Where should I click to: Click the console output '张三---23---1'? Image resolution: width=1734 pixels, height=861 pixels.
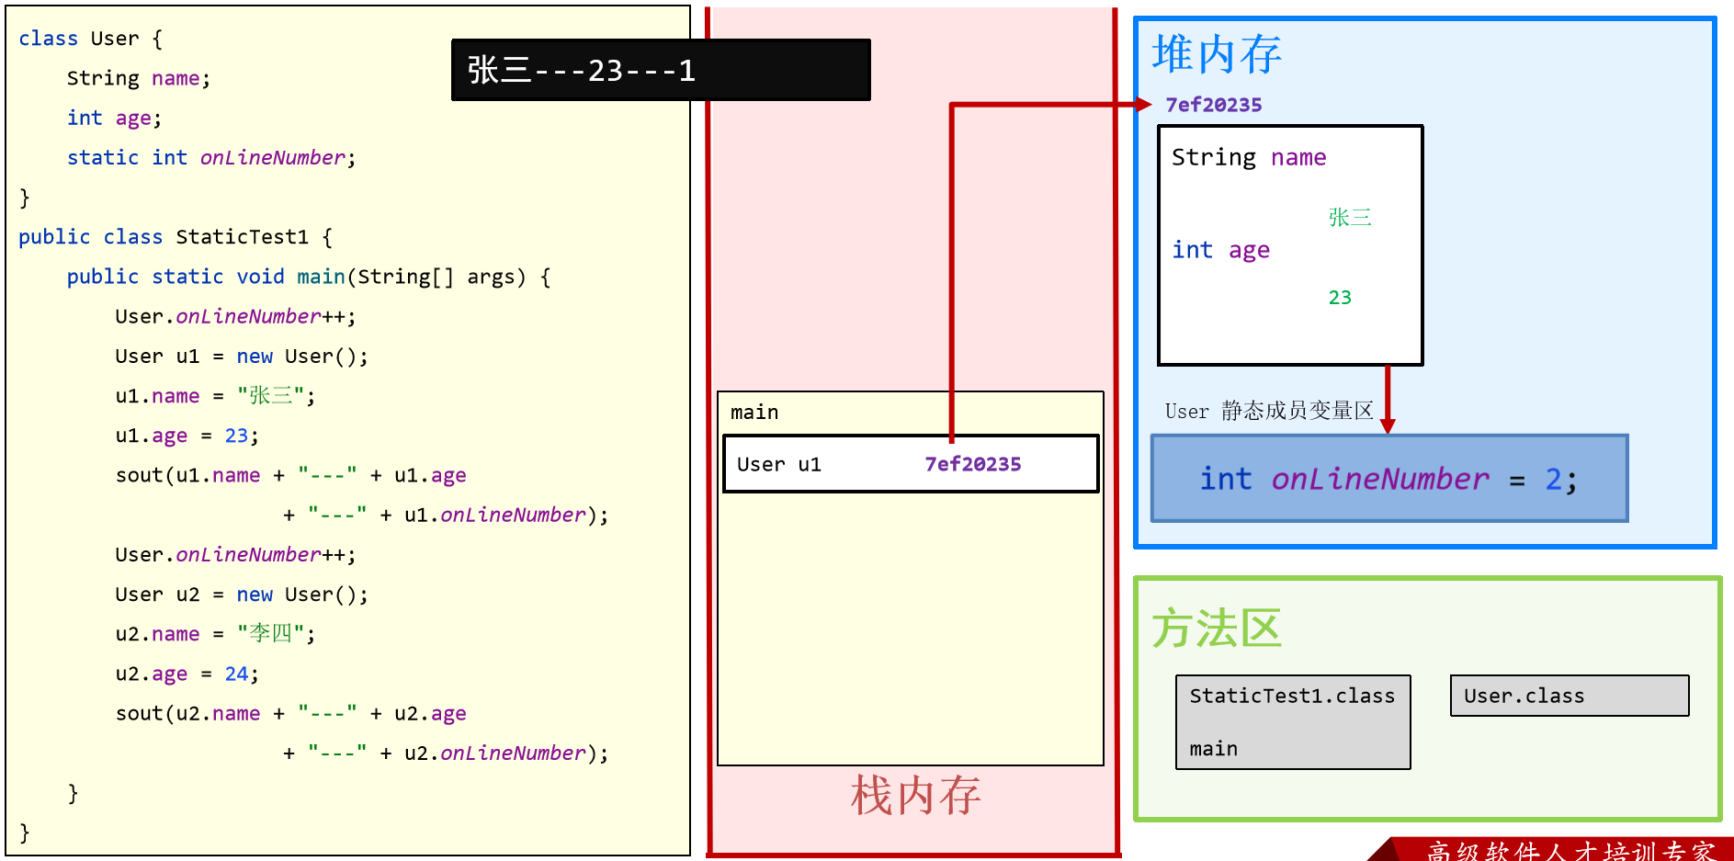point(581,71)
